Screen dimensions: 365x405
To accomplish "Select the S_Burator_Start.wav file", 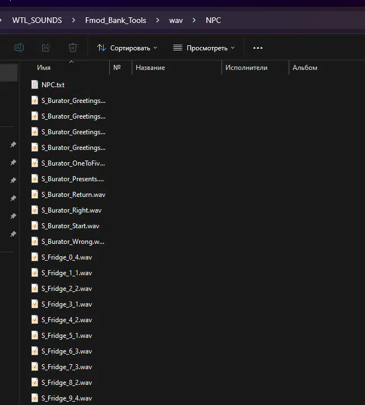I will point(71,226).
